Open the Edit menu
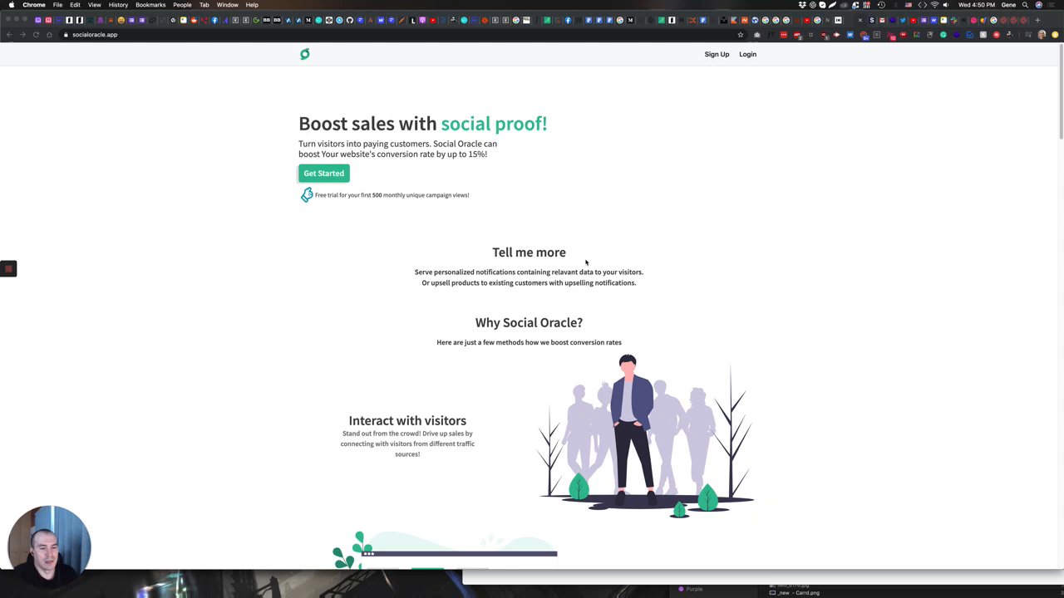1064x598 pixels. coord(75,5)
